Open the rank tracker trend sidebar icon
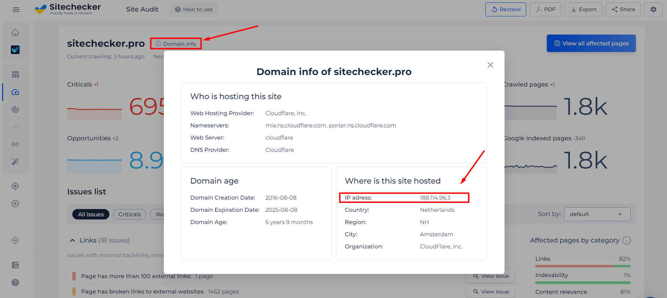Image resolution: width=667 pixels, height=298 pixels. [15, 127]
